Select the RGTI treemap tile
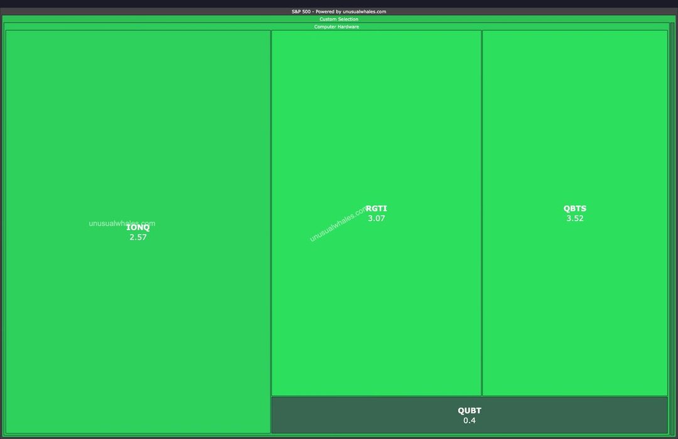The image size is (678, 439). pyautogui.click(x=376, y=213)
